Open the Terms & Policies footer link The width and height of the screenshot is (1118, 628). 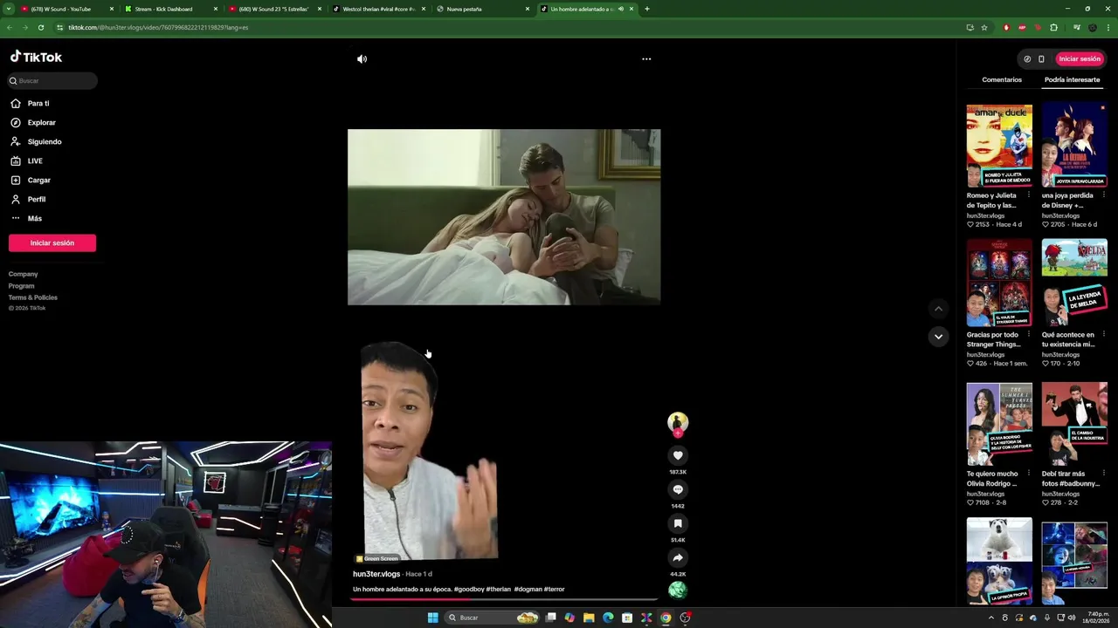point(33,297)
